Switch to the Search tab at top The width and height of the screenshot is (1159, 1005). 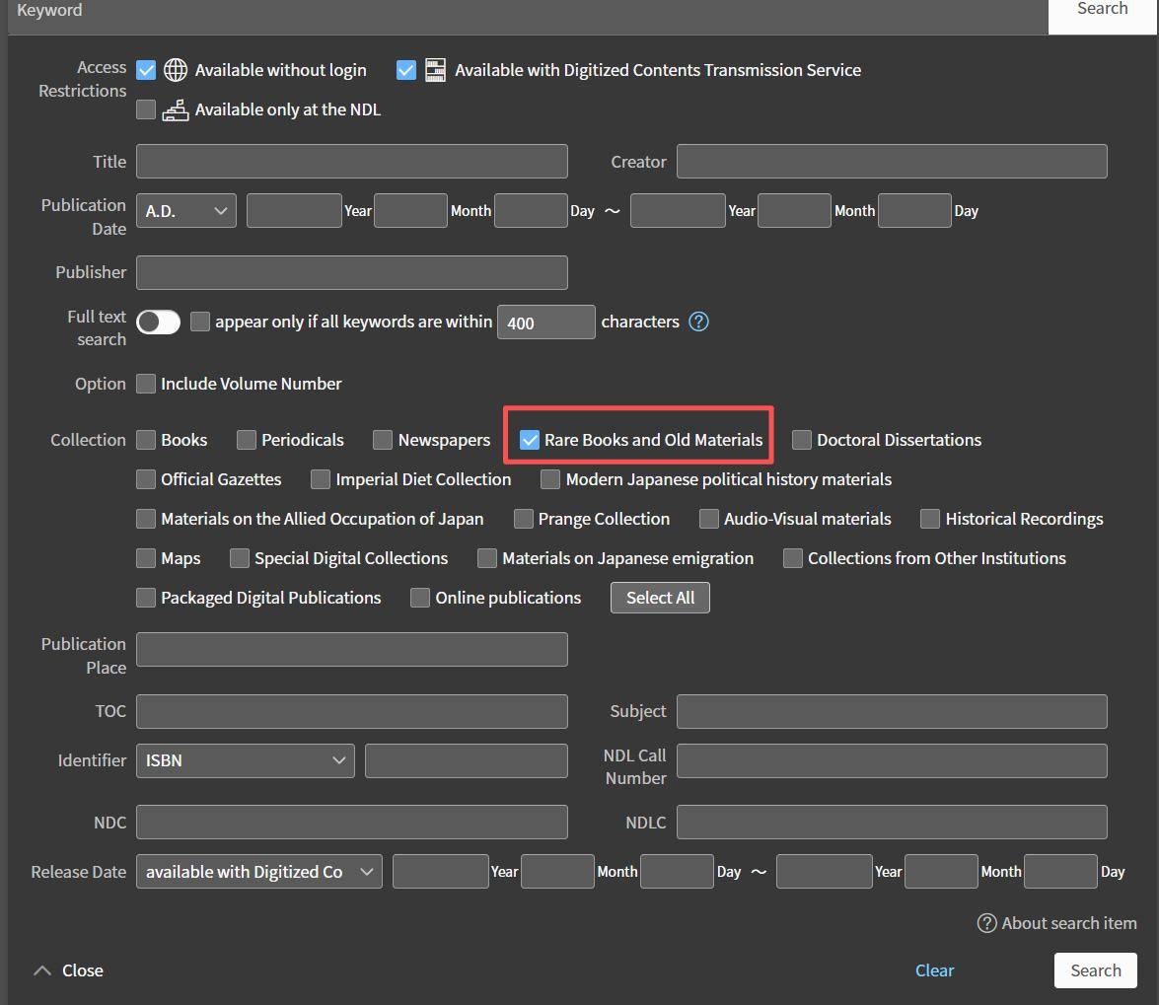1102,10
